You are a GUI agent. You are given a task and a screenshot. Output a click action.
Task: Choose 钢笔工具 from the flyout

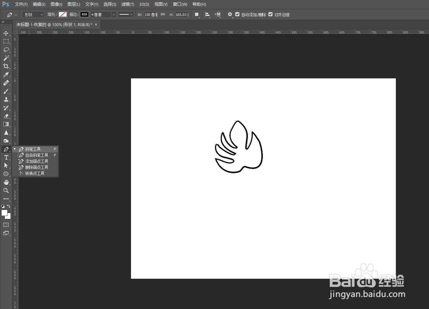[x=35, y=149]
